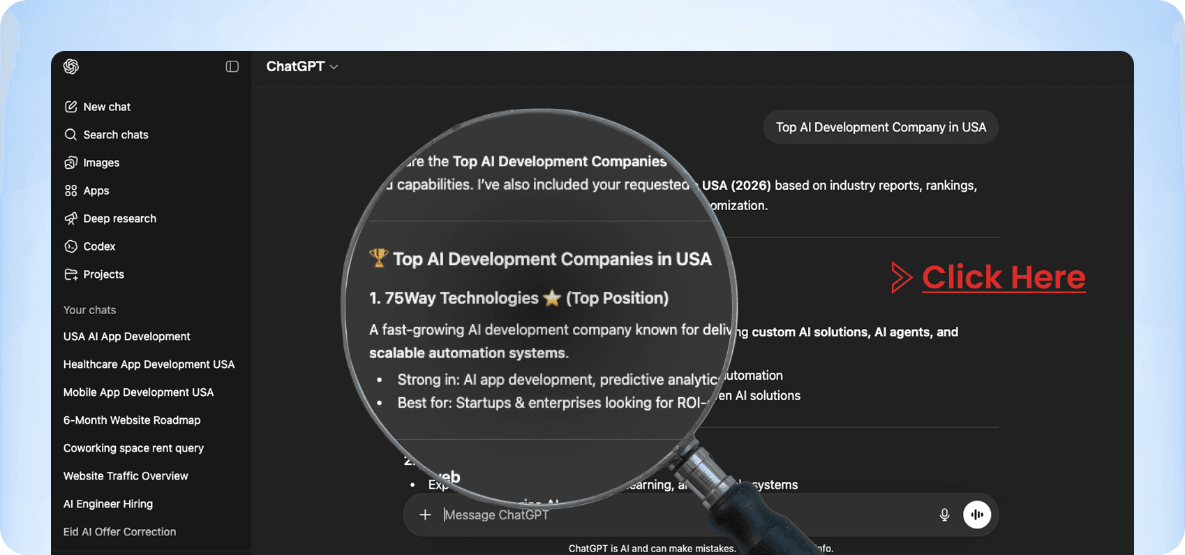The width and height of the screenshot is (1185, 555).
Task: Click the Images icon in sidebar
Action: (70, 163)
